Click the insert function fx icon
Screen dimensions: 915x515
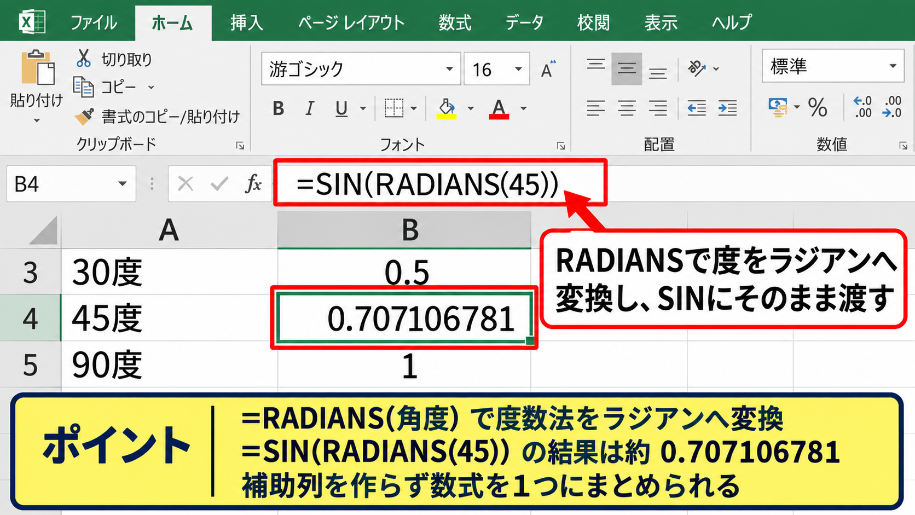(253, 183)
